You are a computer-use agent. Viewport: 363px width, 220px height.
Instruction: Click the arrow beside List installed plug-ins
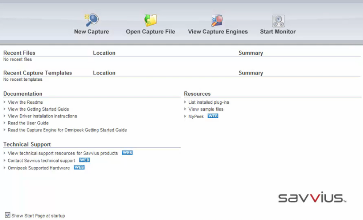[x=185, y=102]
